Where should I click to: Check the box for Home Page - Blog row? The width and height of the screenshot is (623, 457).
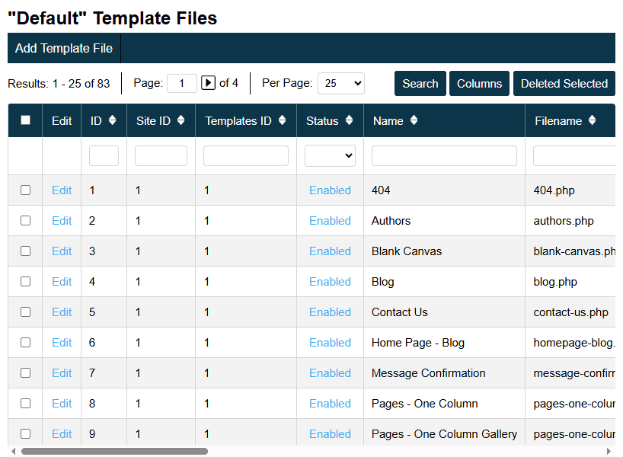(x=25, y=343)
